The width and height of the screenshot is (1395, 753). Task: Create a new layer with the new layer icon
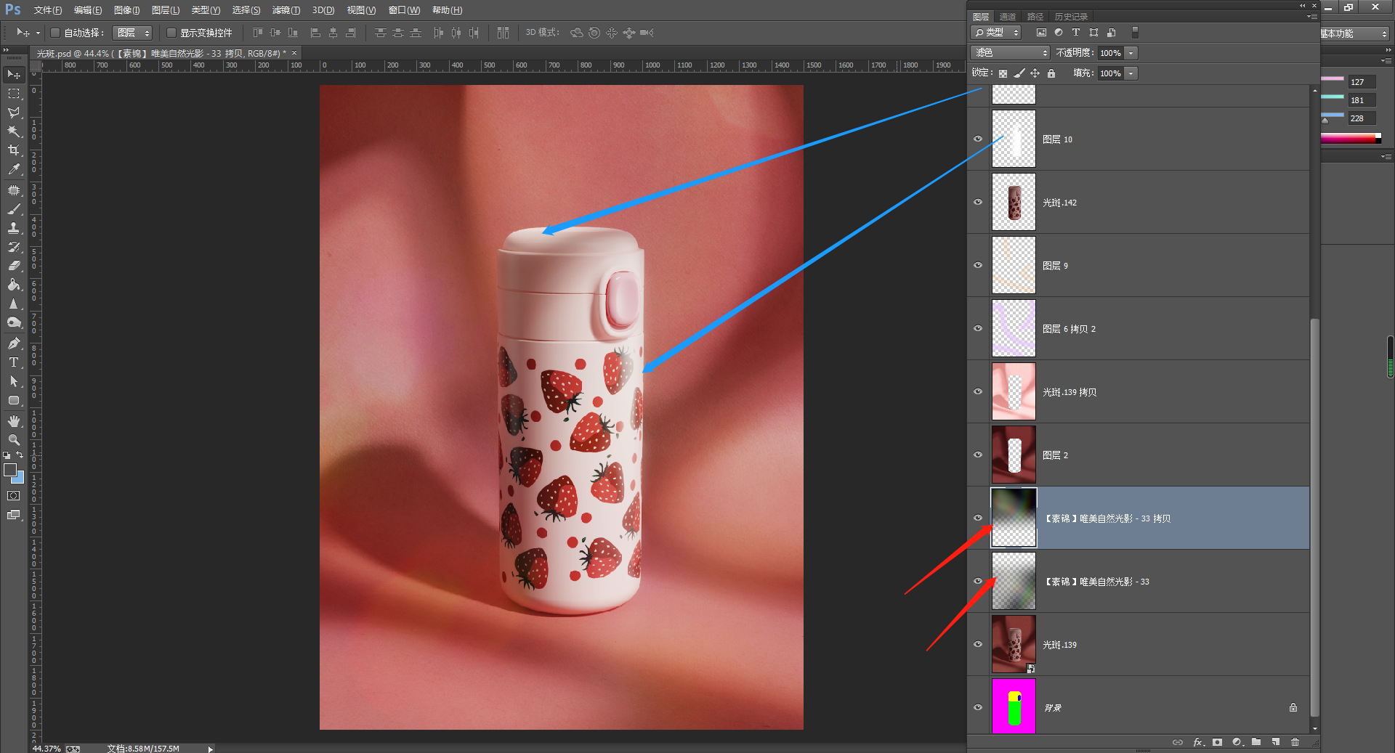pyautogui.click(x=1276, y=742)
